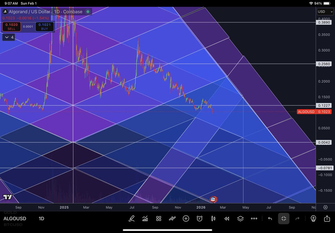Tap the TradingView logo on chart
This screenshot has width=335, height=233.
(8, 197)
